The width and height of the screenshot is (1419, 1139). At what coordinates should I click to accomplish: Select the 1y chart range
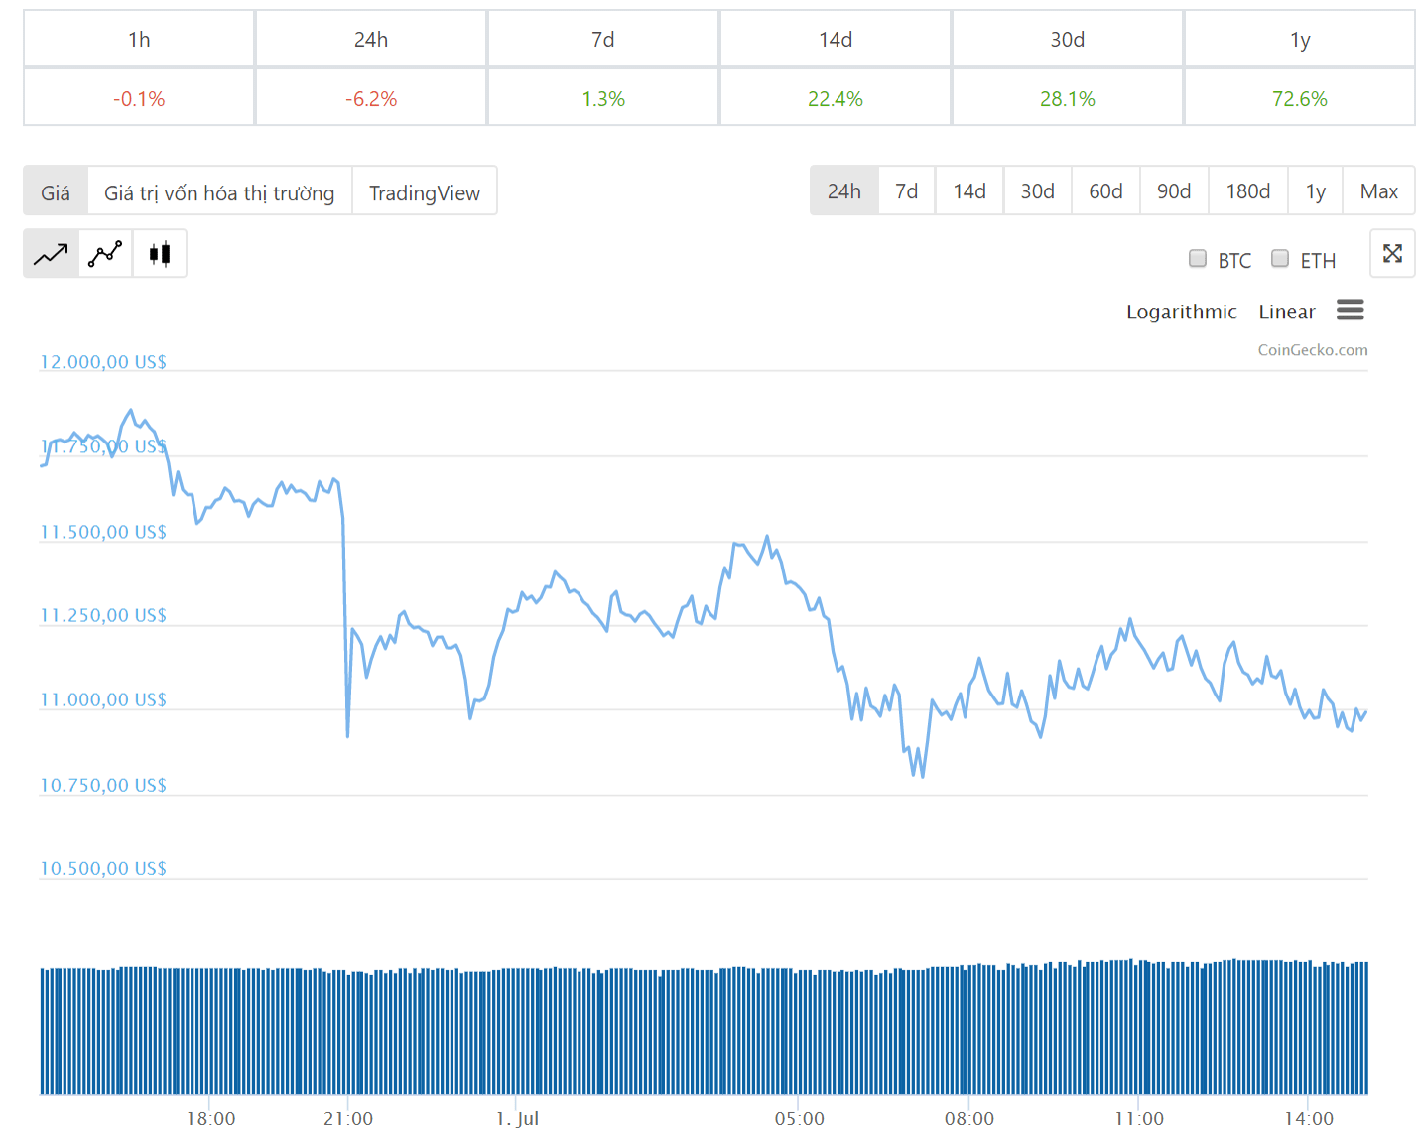[1316, 190]
